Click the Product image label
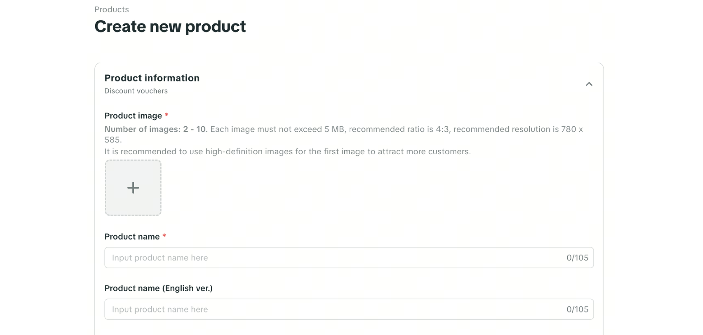 [133, 116]
